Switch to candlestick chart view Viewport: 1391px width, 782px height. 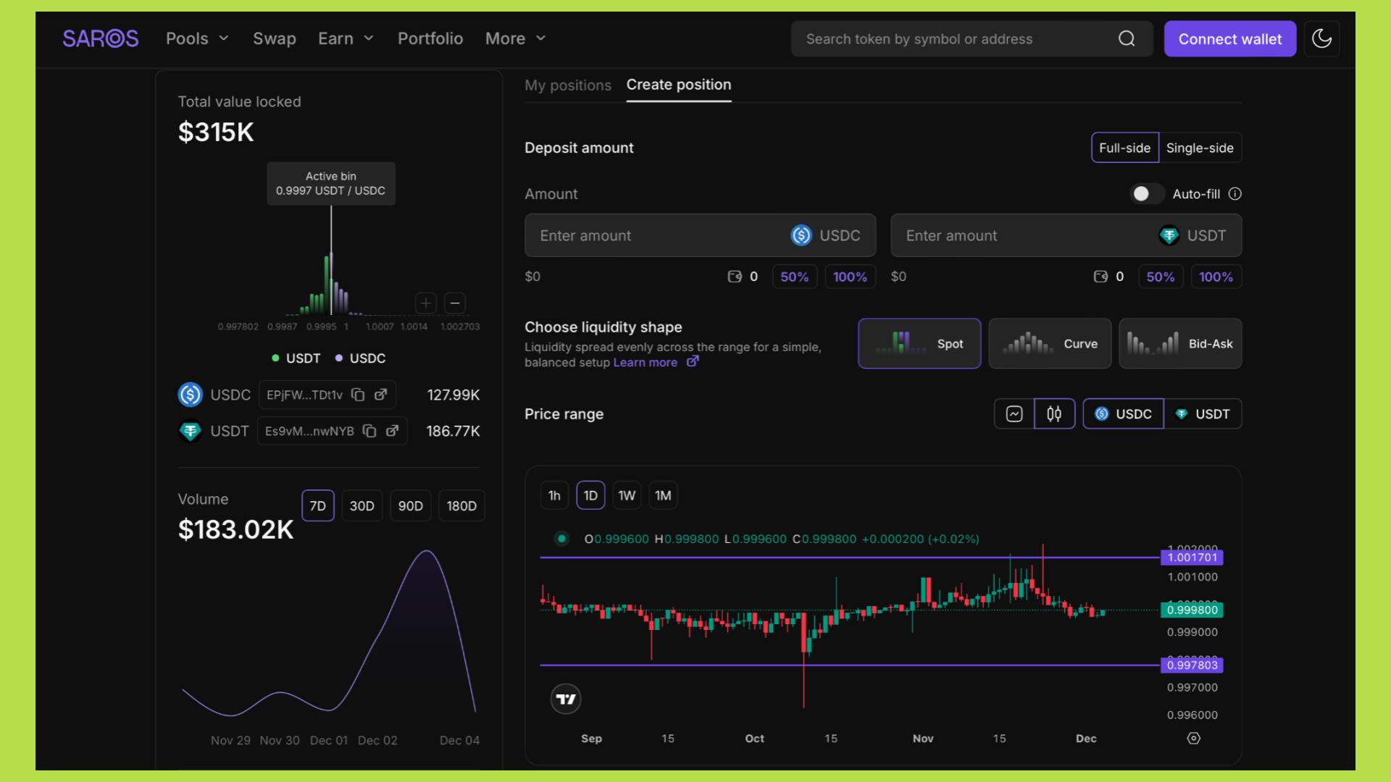(x=1054, y=413)
